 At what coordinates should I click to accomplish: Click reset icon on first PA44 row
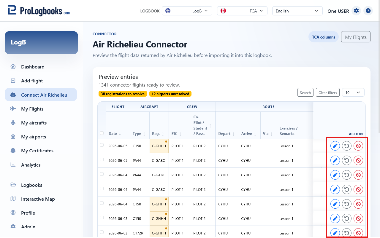[347, 160]
